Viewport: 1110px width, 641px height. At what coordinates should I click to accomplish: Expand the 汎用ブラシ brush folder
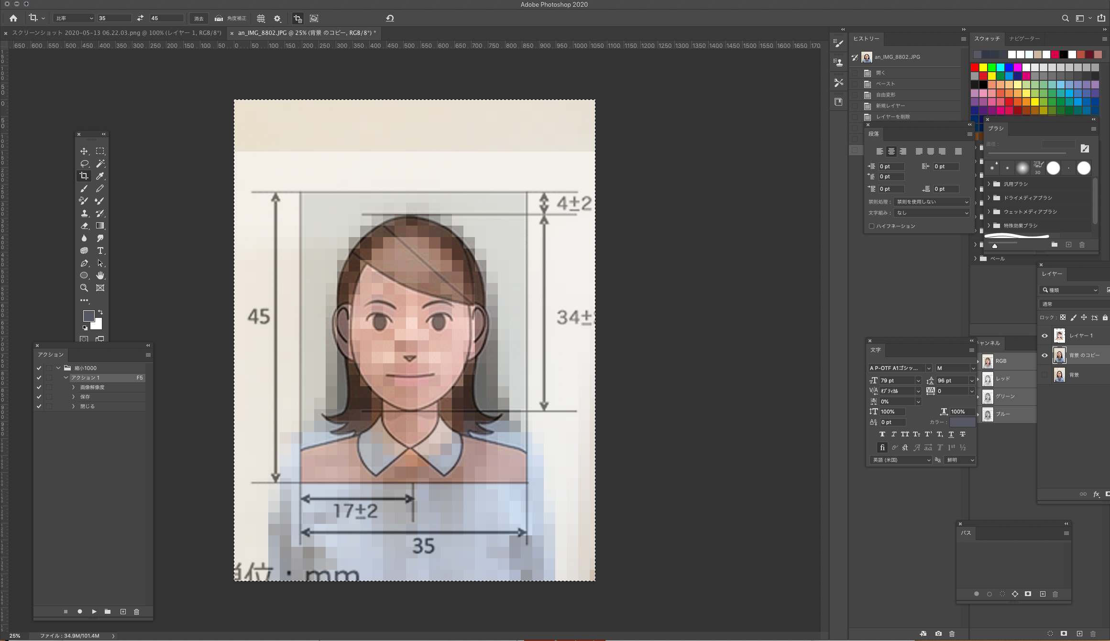coord(989,184)
